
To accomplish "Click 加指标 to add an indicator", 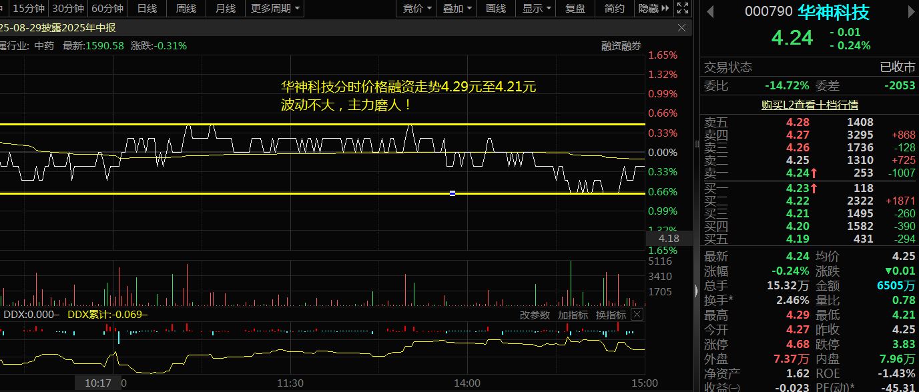I will [x=573, y=315].
